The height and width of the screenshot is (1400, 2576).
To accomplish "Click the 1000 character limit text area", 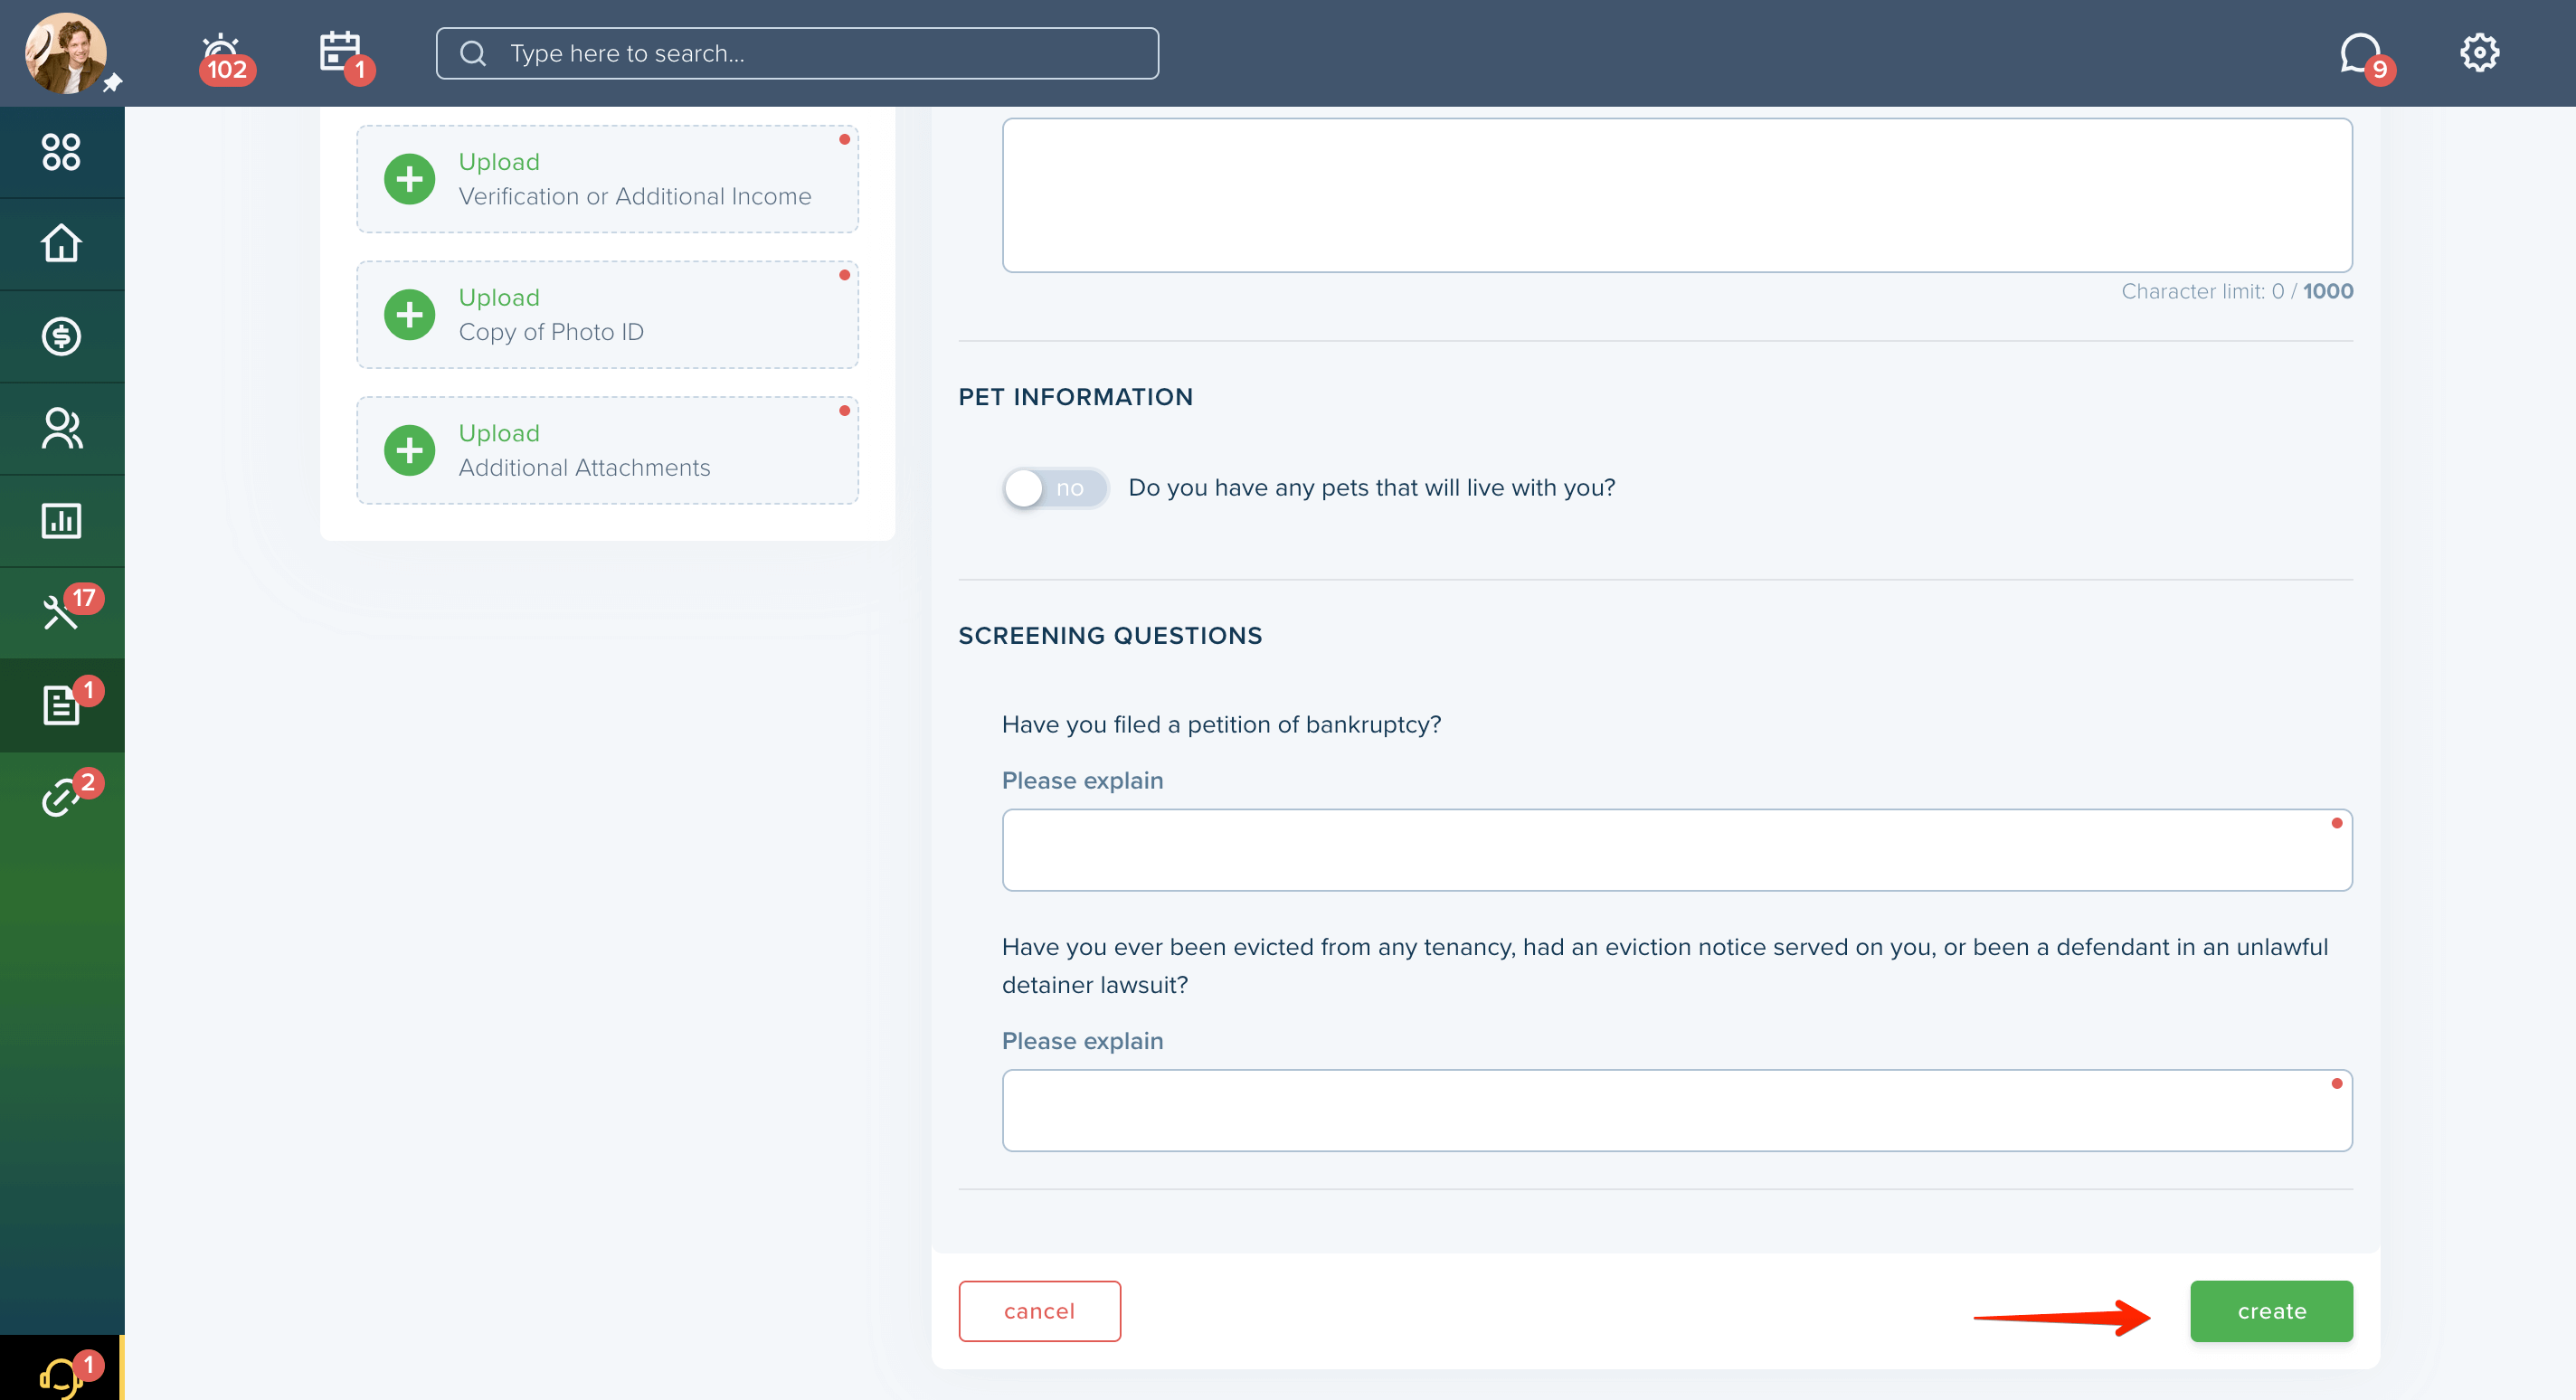I will [x=1677, y=195].
